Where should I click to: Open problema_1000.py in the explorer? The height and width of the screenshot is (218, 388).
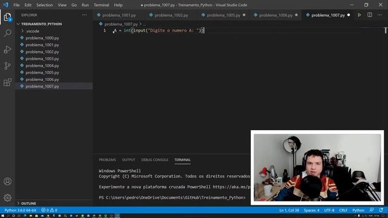pyautogui.click(x=42, y=38)
